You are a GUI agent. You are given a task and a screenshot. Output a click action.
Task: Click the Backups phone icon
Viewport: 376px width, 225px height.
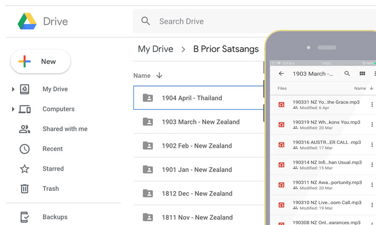click(x=24, y=217)
